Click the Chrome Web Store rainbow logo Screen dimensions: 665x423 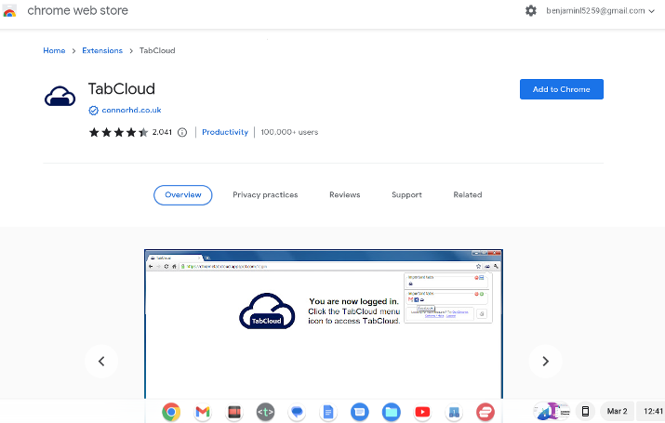(x=9, y=11)
